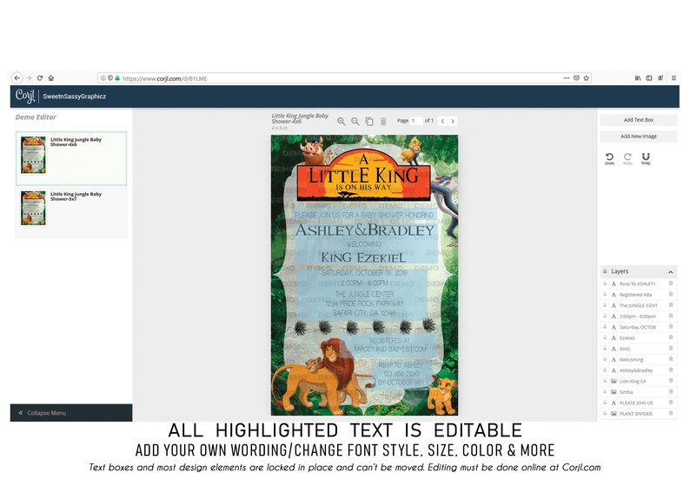Reload the page in browser
This screenshot has width=690, height=493.
(40, 78)
